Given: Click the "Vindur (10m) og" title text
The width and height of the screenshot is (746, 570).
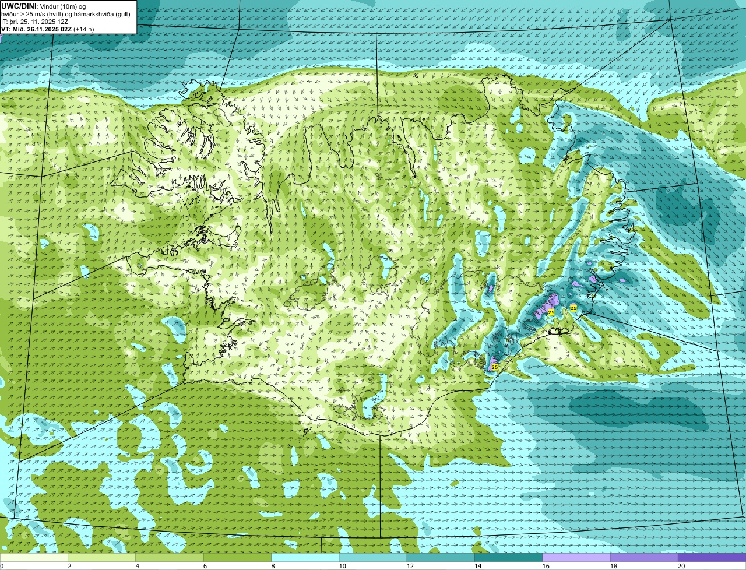Looking at the screenshot, I should coord(62,6).
